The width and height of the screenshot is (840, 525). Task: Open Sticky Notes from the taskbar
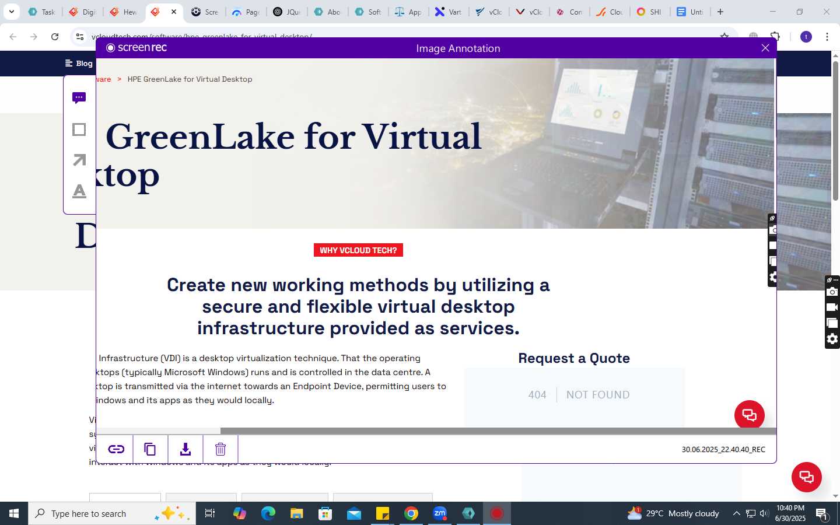click(x=383, y=513)
